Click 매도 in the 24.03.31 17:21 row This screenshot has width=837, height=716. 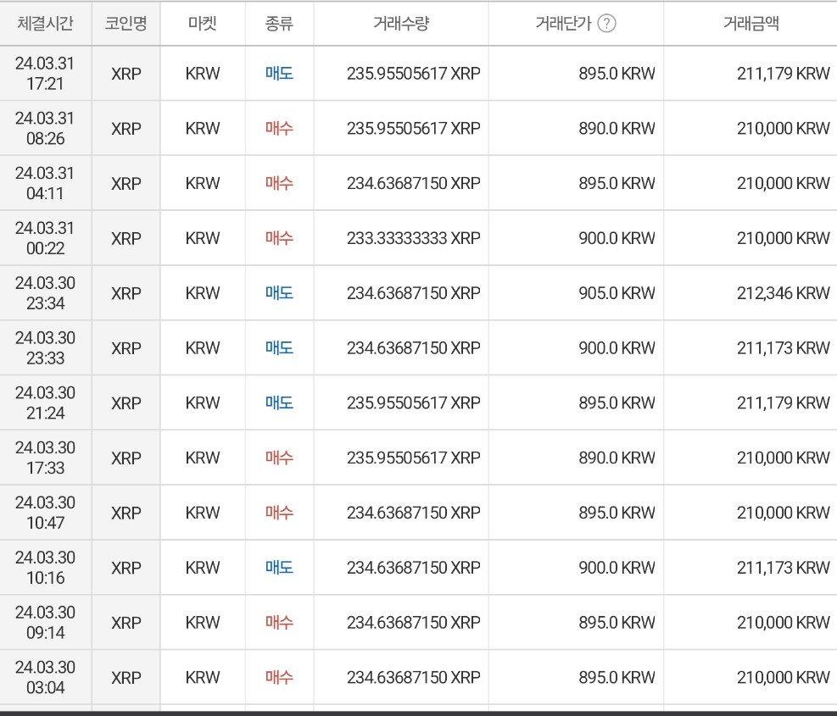[279, 74]
